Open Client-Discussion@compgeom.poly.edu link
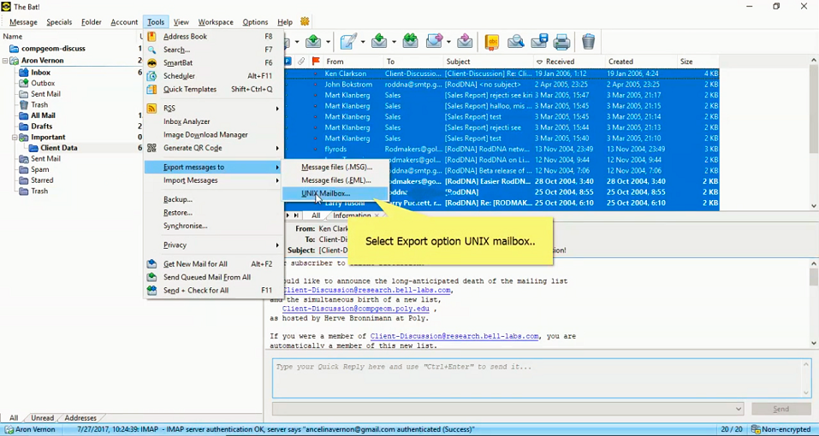 355,309
